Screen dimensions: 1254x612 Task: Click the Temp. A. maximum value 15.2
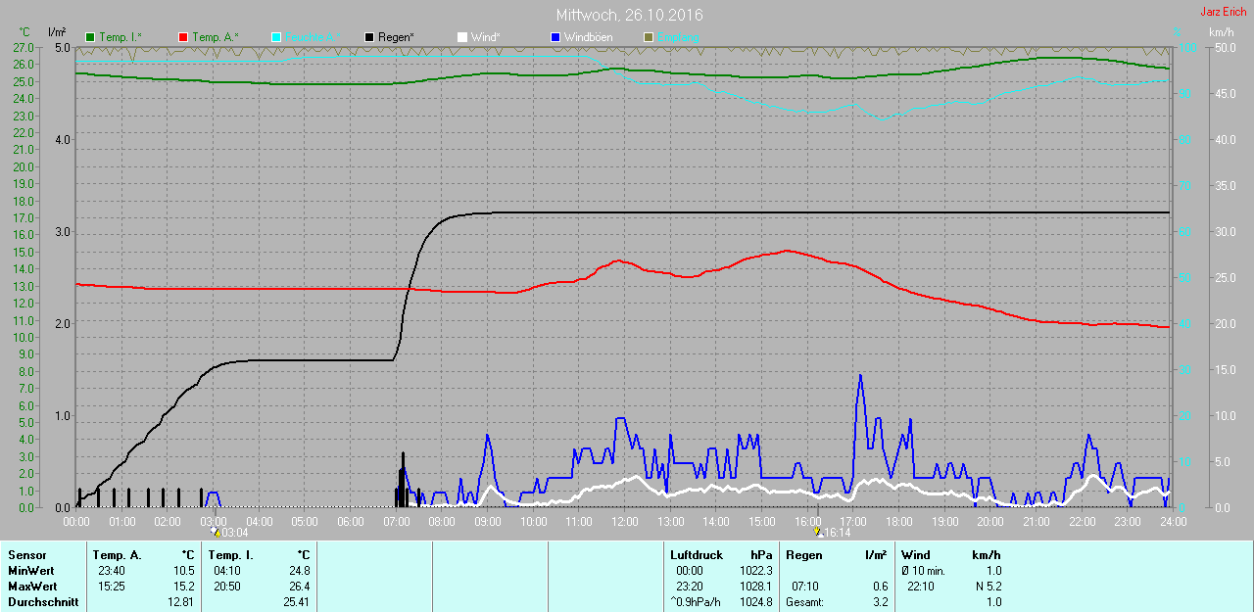(x=184, y=587)
